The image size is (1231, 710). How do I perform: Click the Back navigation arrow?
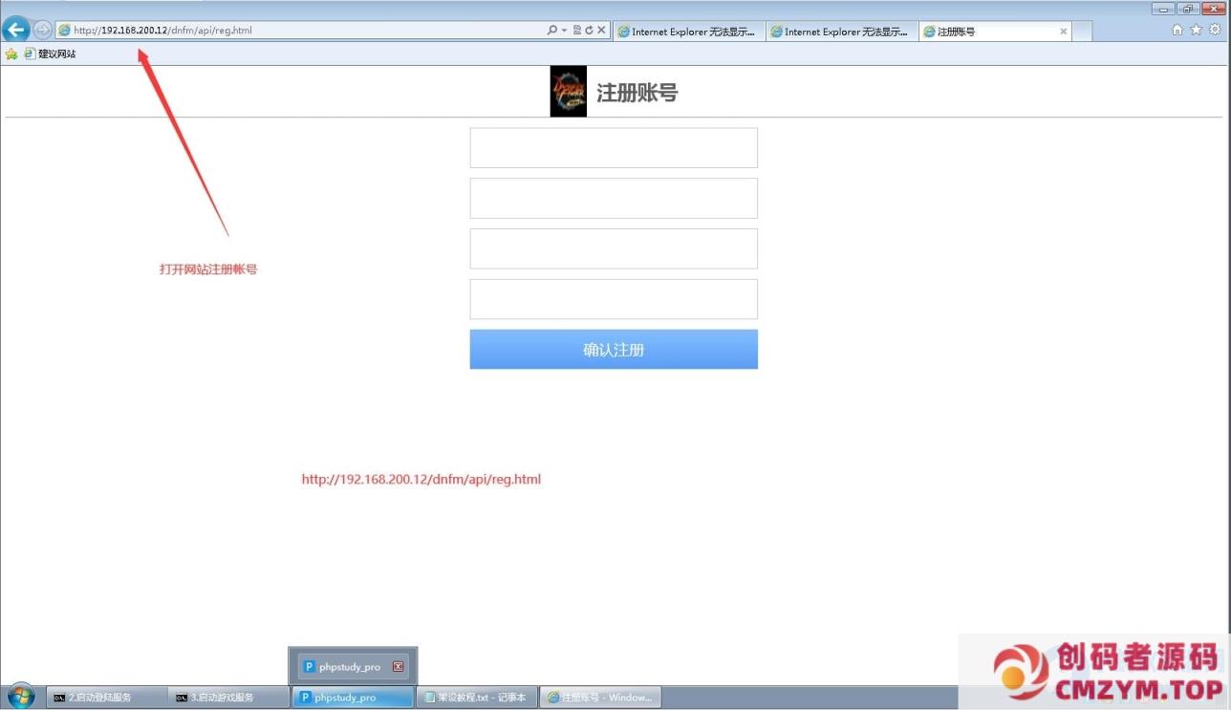point(14,29)
